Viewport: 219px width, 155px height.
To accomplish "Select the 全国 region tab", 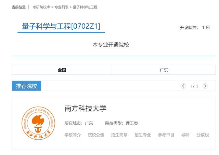I will [62, 70].
